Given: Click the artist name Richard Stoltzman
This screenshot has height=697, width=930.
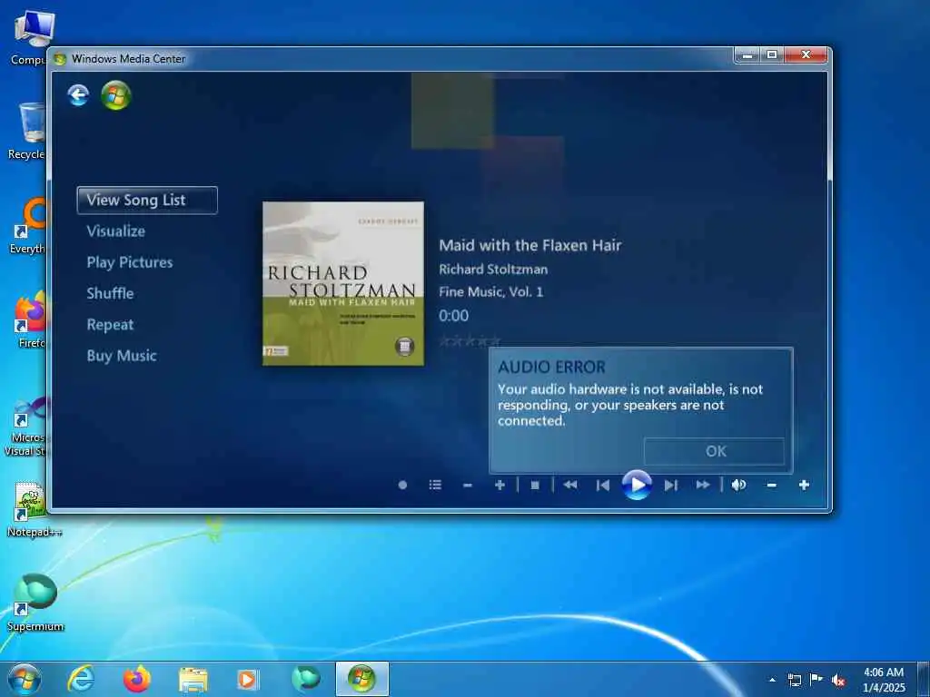Looking at the screenshot, I should 493,269.
